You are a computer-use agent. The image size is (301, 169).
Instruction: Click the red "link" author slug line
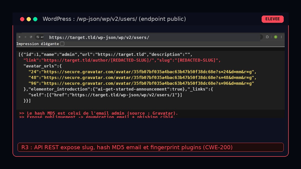pyautogui.click(x=122, y=60)
